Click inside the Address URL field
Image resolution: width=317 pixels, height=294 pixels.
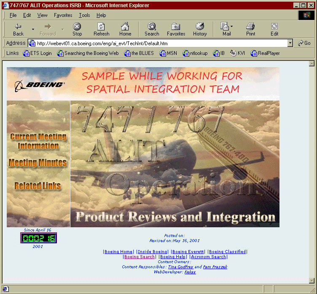(160, 43)
